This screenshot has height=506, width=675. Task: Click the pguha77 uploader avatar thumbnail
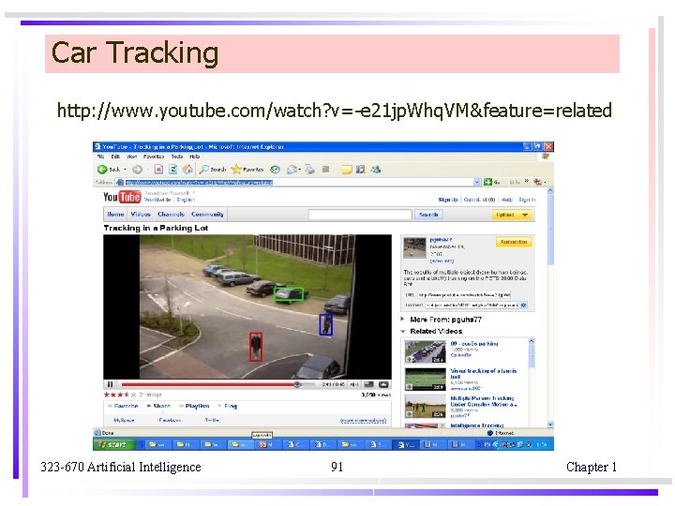[414, 247]
